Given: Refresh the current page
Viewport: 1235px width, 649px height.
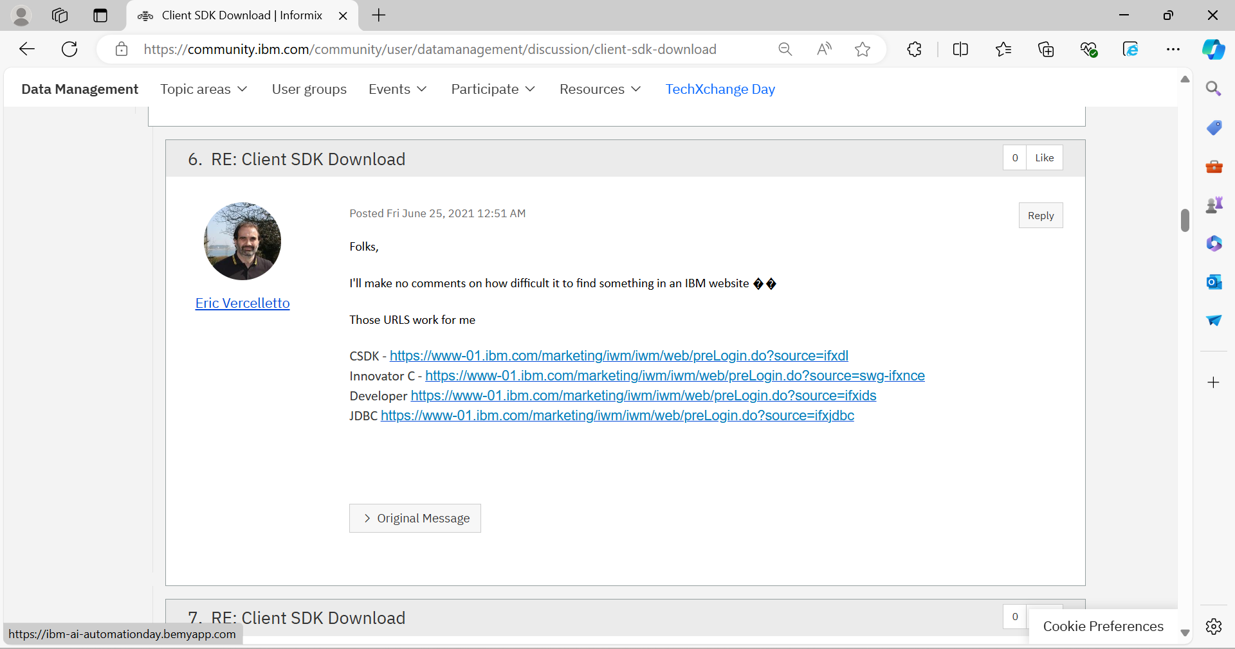Looking at the screenshot, I should pyautogui.click(x=69, y=49).
